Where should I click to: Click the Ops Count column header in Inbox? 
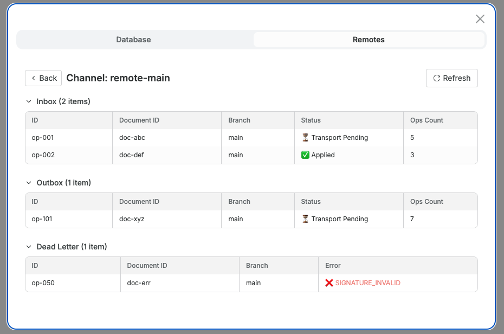point(427,120)
